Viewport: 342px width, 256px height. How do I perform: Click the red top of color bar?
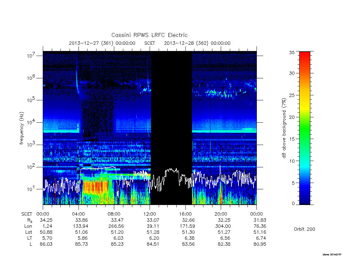pyautogui.click(x=305, y=56)
